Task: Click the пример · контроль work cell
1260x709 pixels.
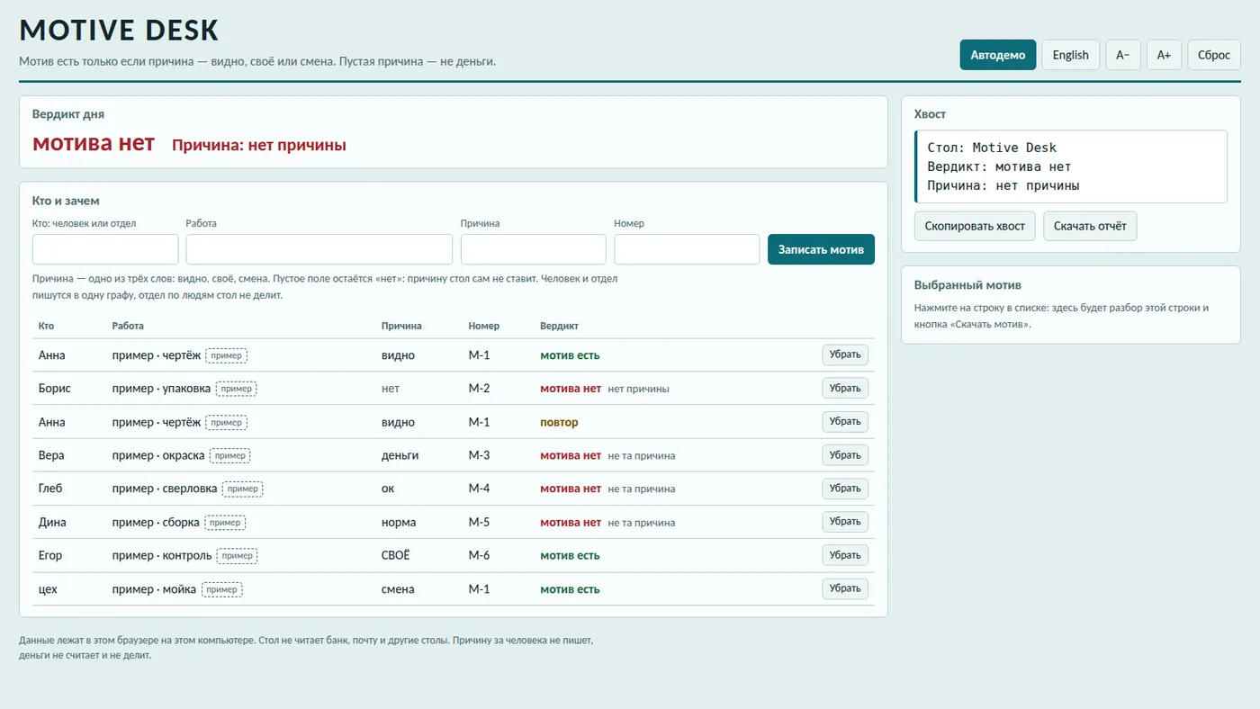Action: pos(162,555)
